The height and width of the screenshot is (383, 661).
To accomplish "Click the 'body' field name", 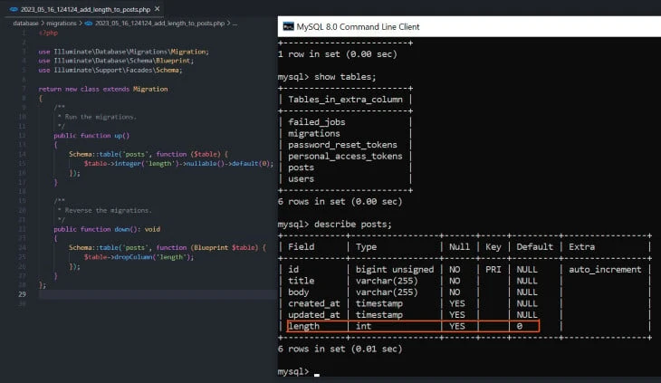I will click(x=299, y=292).
